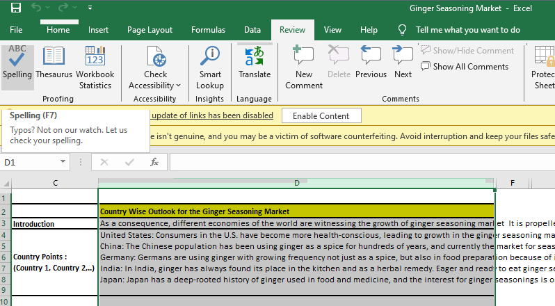Click Tell me what you want to do
555x306 pixels.
[467, 30]
